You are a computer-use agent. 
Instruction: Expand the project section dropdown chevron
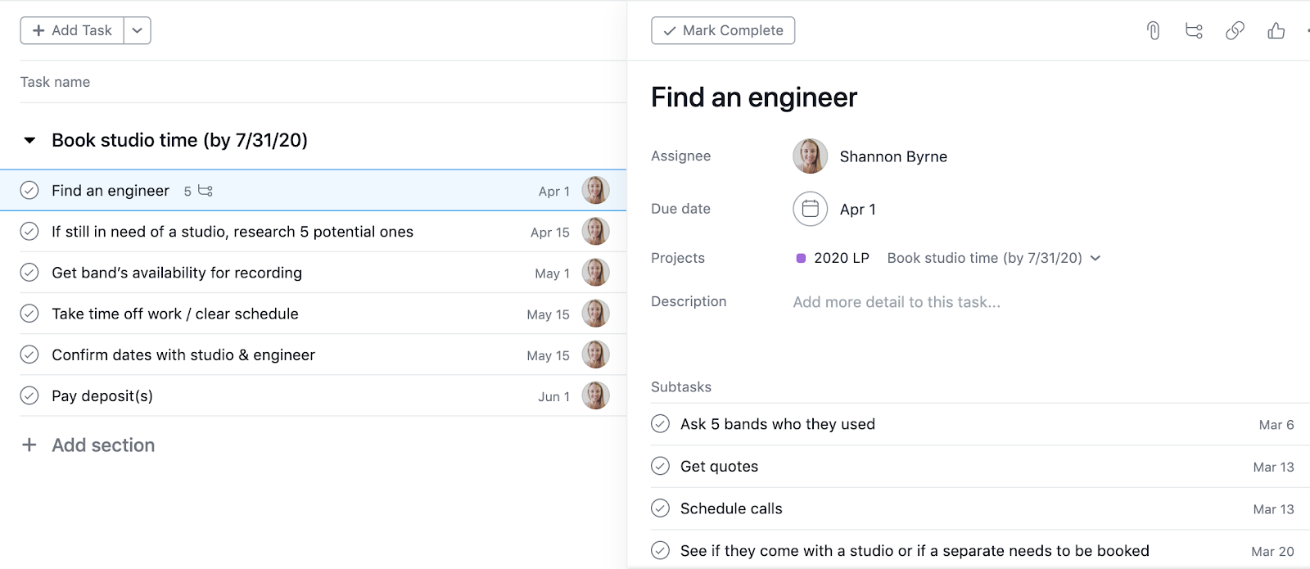coord(1095,258)
